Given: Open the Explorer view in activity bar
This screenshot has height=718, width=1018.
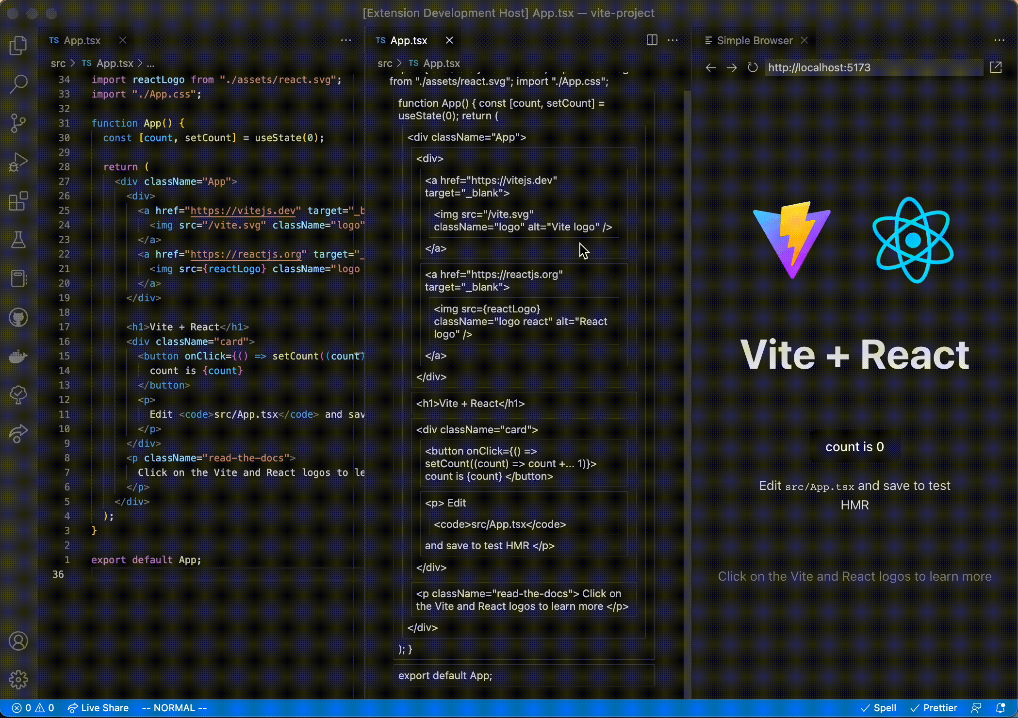Looking at the screenshot, I should [x=18, y=46].
